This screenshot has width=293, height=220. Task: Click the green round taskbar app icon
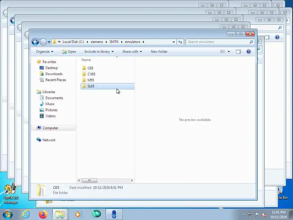[x=96, y=214]
